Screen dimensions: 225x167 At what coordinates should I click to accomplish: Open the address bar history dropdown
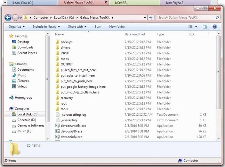pyautogui.click(x=145, y=18)
